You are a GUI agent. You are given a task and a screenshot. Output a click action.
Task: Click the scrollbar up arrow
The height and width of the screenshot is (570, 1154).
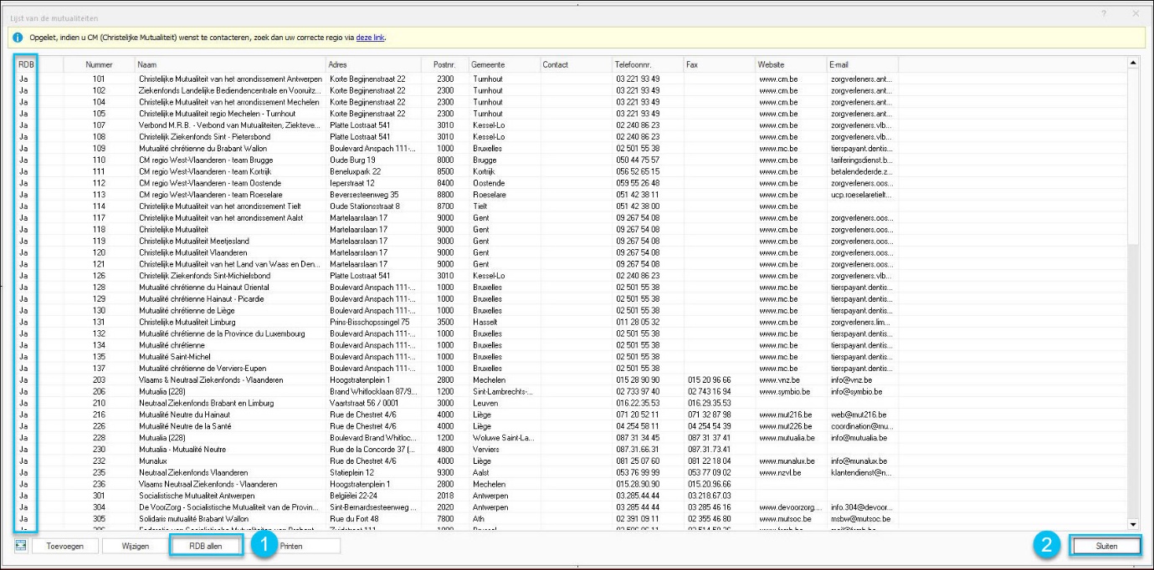1133,63
